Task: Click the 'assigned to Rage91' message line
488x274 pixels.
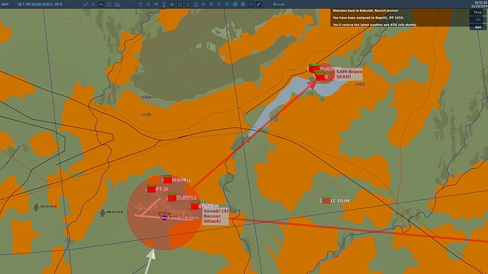Action: [x=368, y=18]
